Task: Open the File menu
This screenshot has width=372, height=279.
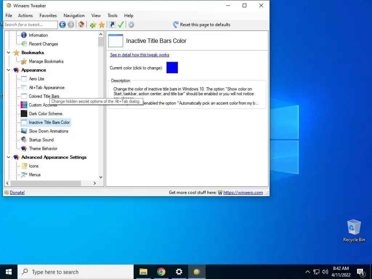Action: tap(9, 15)
